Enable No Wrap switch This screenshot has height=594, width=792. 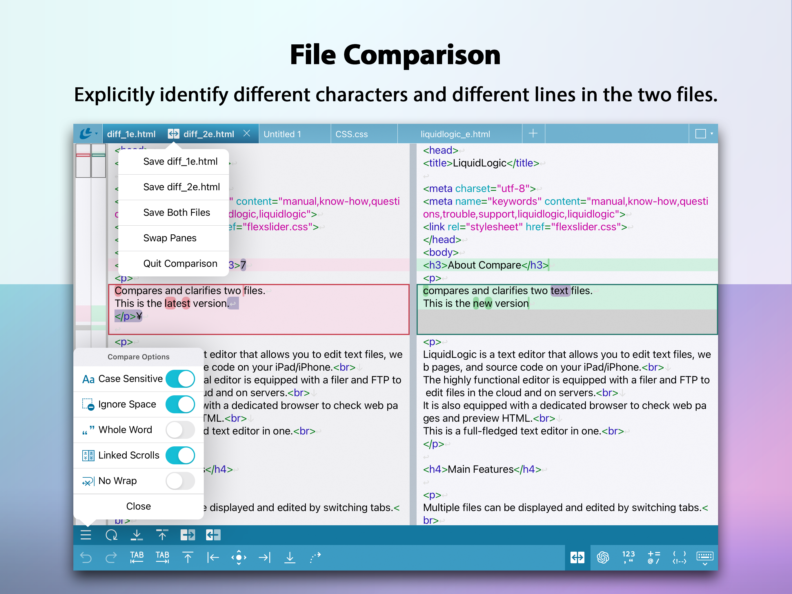point(180,480)
